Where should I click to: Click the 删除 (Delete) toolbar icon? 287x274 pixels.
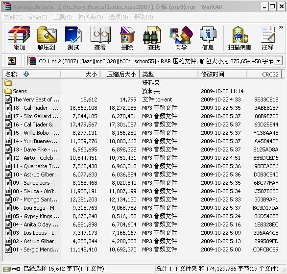coord(127,38)
